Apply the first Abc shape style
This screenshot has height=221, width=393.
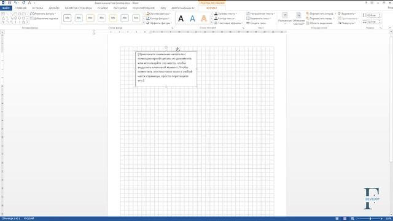(67, 18)
